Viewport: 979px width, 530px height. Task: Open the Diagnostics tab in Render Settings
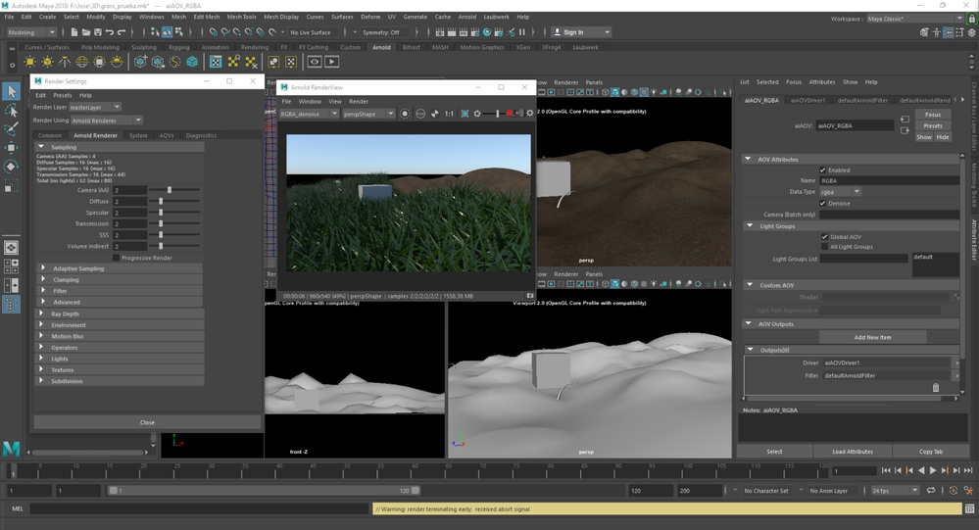pyautogui.click(x=201, y=135)
